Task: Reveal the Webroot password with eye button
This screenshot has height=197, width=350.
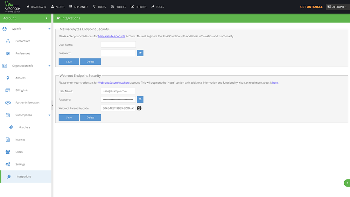Action: click(140, 99)
